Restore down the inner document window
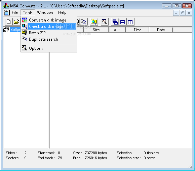This screenshot has width=195, height=171. [x=183, y=13]
